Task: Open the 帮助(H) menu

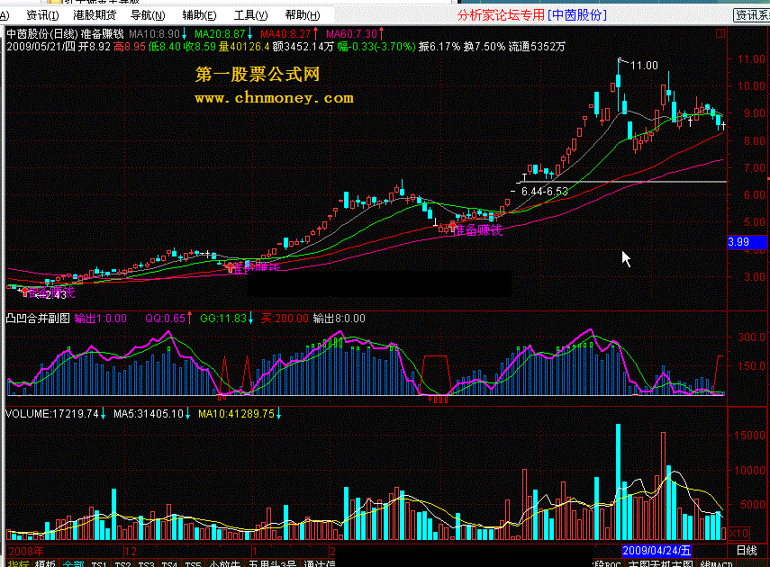Action: [x=303, y=15]
